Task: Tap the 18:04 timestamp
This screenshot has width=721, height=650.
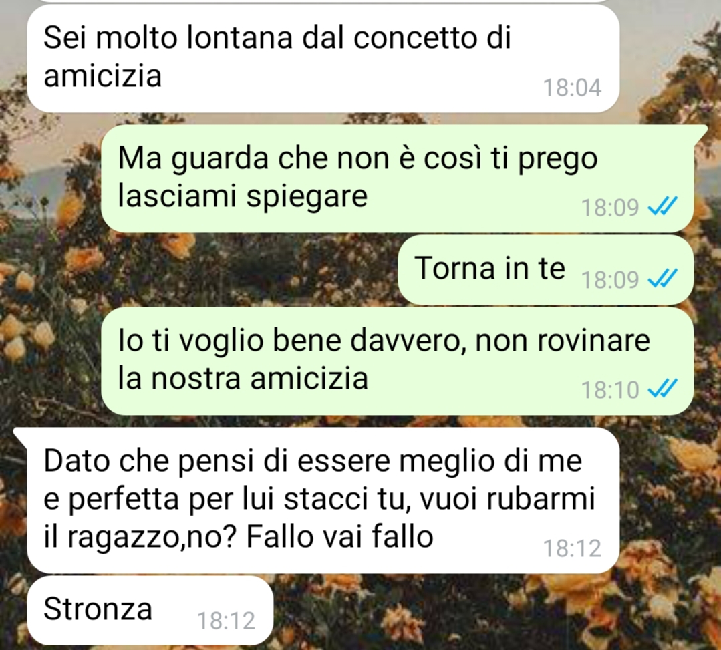Action: click(x=572, y=88)
